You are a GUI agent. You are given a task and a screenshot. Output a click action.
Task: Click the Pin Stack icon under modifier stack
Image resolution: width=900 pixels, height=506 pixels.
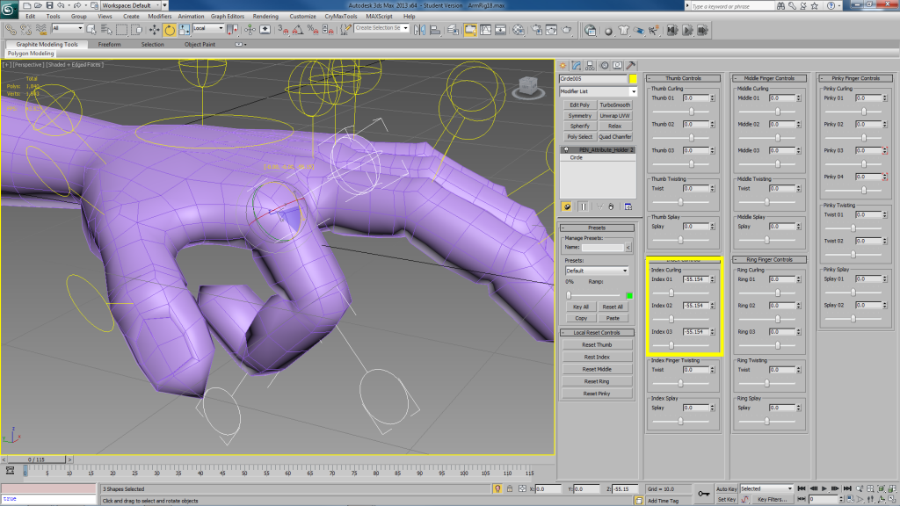pos(567,206)
